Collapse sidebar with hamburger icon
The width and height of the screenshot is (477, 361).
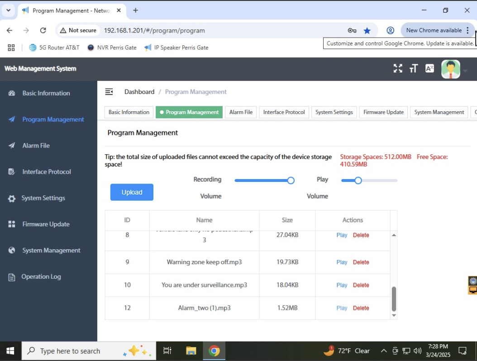coord(109,91)
